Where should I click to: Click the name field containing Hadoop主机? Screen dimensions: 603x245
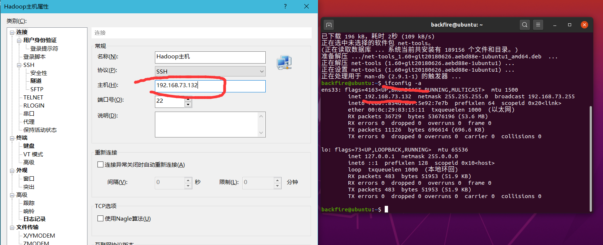(x=210, y=57)
